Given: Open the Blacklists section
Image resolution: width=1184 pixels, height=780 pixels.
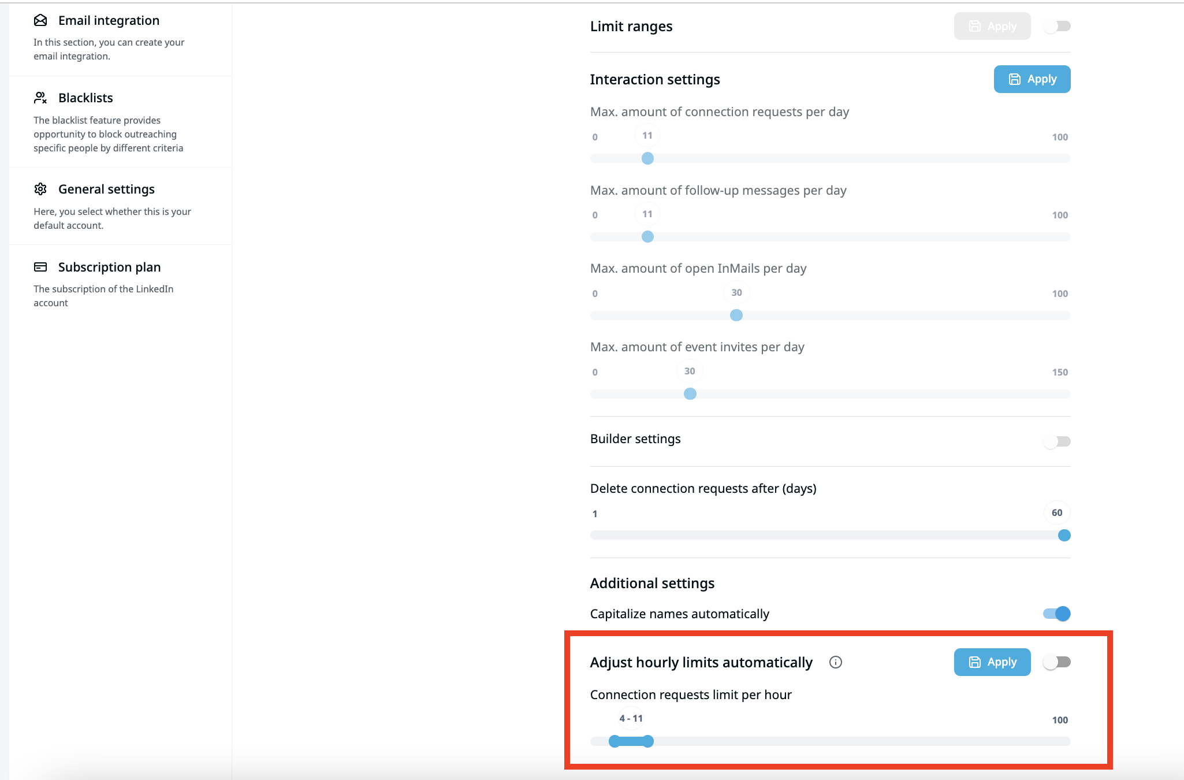Looking at the screenshot, I should pos(85,98).
